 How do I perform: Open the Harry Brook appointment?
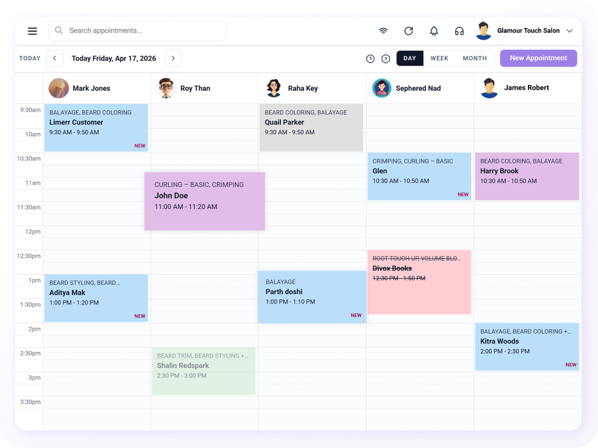[x=527, y=176]
